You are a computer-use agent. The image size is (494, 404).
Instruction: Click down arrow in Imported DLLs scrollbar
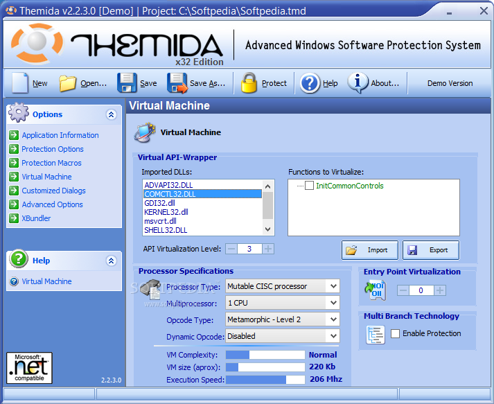268,229
